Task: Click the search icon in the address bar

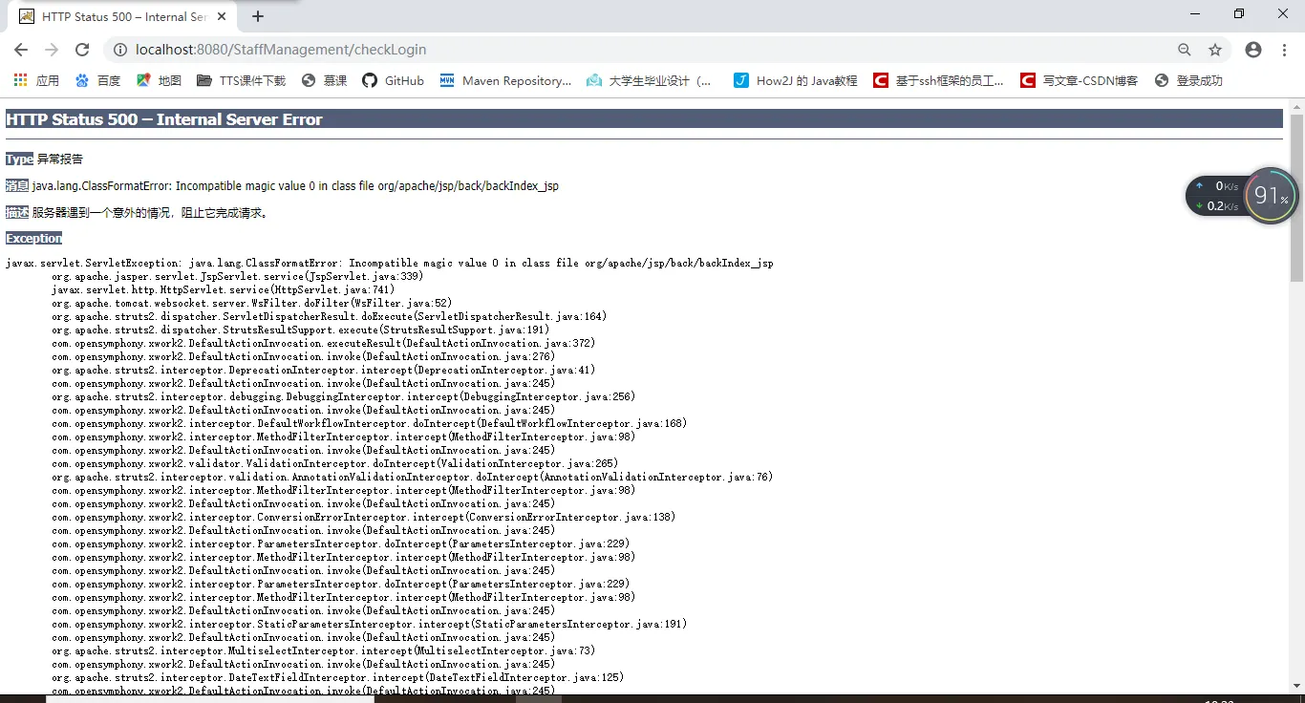Action: point(1184,49)
